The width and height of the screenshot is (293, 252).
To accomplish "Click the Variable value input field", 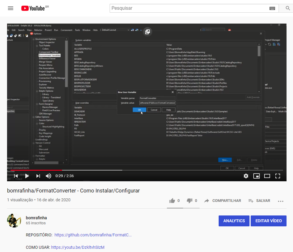I will [x=157, y=103].
